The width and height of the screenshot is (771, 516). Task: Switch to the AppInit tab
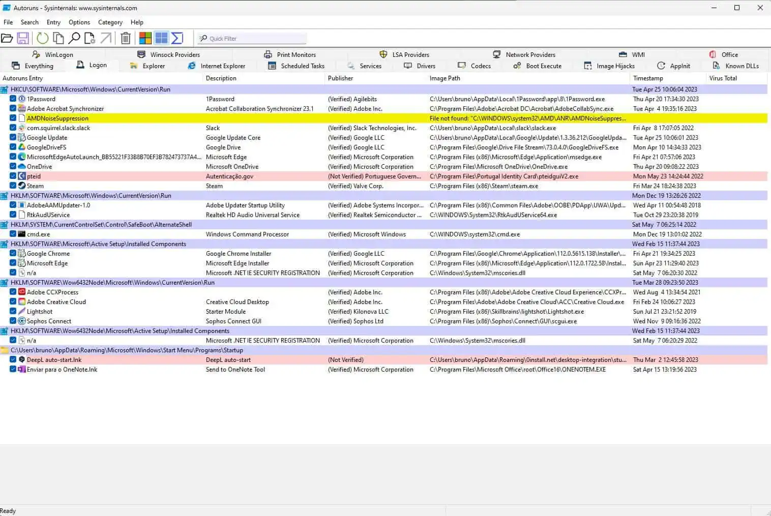click(674, 66)
